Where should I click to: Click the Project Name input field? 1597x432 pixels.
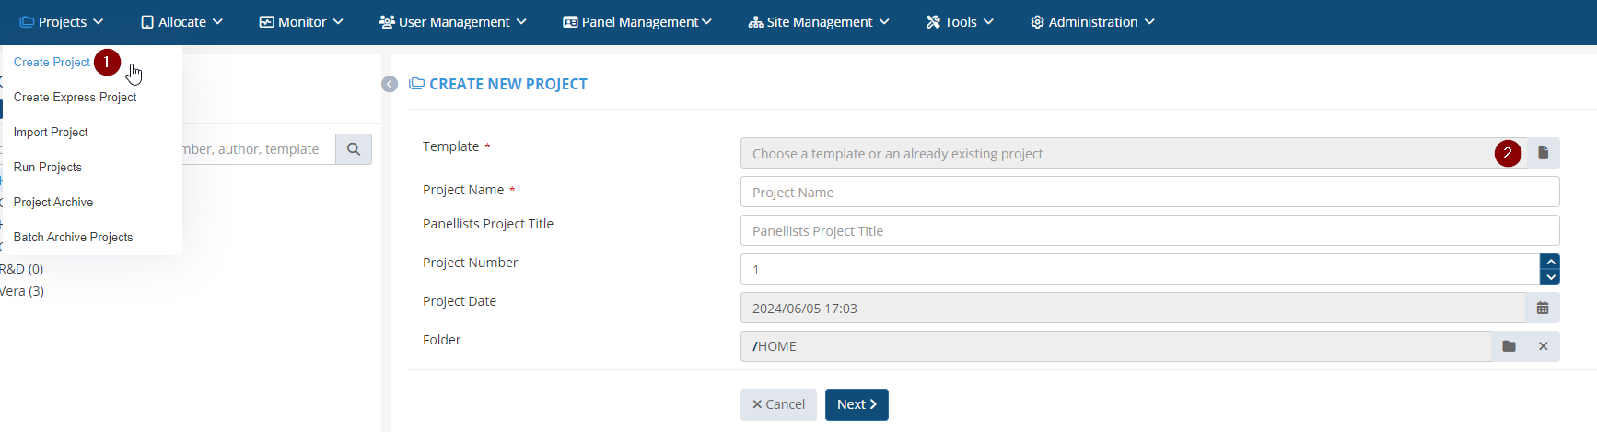tap(1149, 193)
